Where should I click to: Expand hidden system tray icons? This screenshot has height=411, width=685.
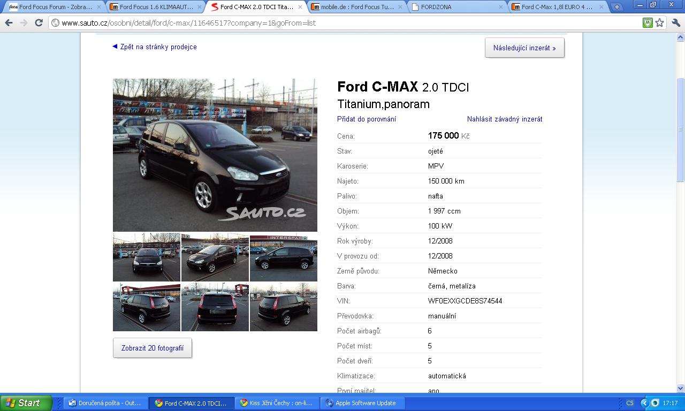(x=645, y=403)
